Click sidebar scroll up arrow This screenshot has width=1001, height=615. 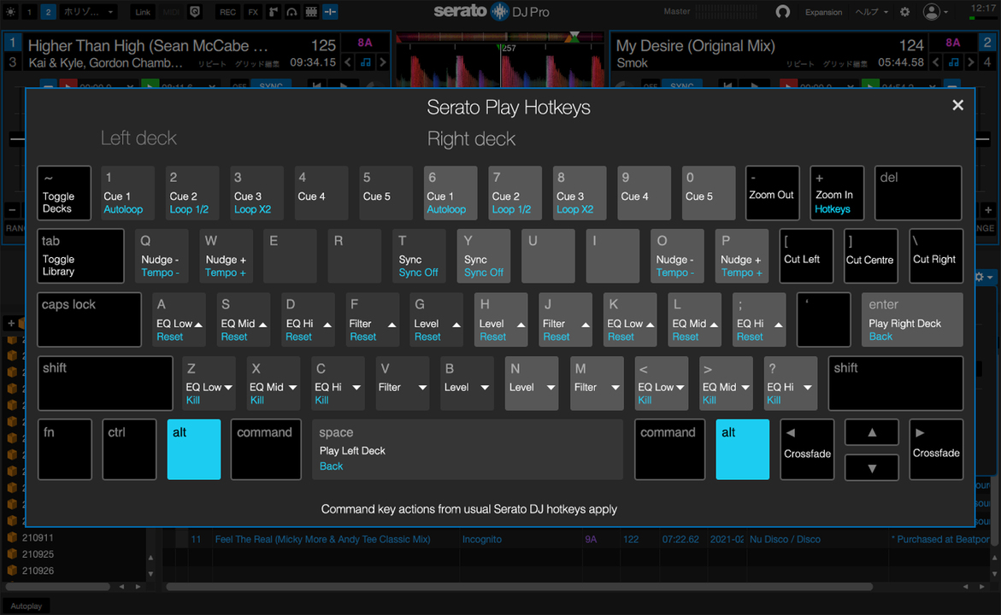[150, 558]
